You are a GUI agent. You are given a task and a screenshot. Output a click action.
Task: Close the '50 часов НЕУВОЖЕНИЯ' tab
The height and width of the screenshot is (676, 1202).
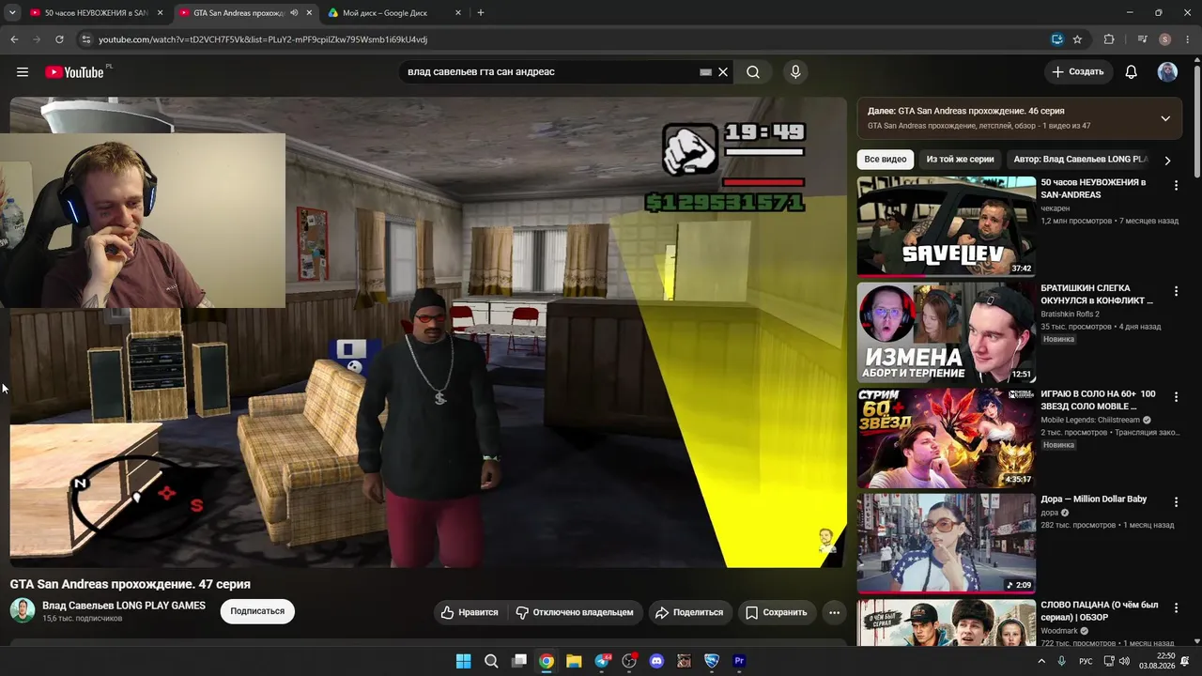[160, 13]
